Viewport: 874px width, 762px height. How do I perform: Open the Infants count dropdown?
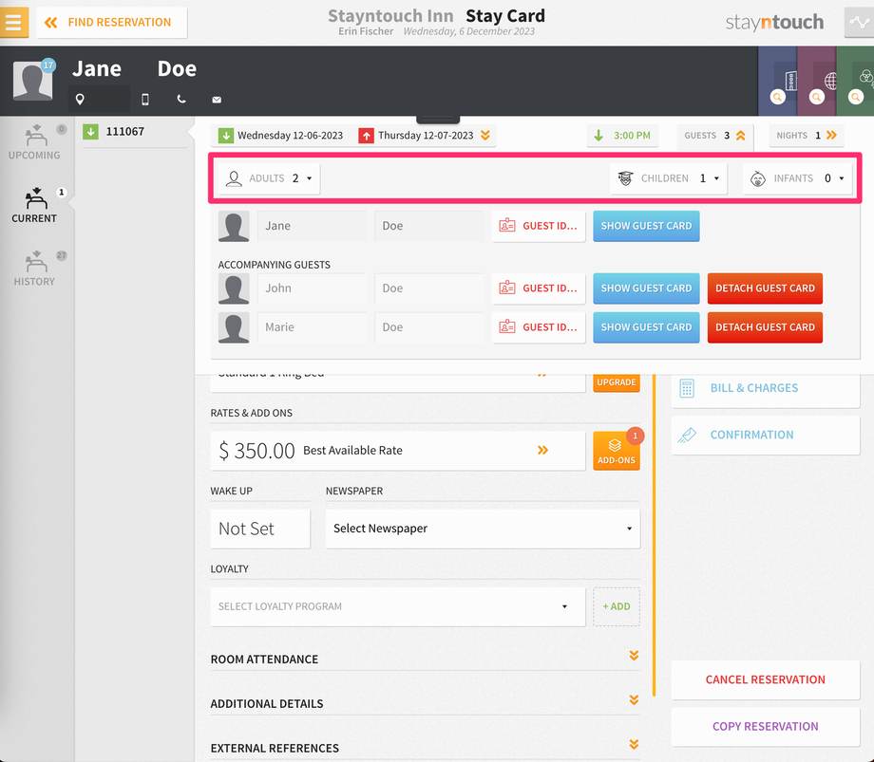[x=797, y=178]
